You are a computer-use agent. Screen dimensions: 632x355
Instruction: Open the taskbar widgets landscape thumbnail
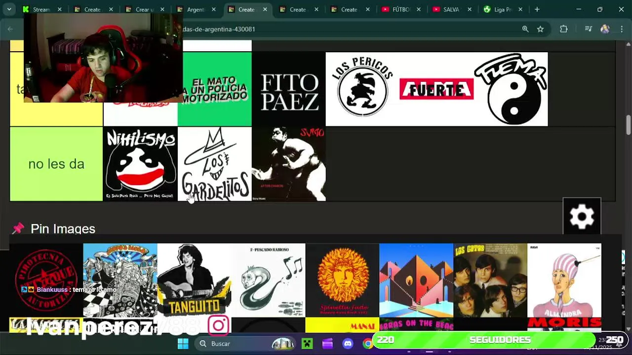pos(283,344)
